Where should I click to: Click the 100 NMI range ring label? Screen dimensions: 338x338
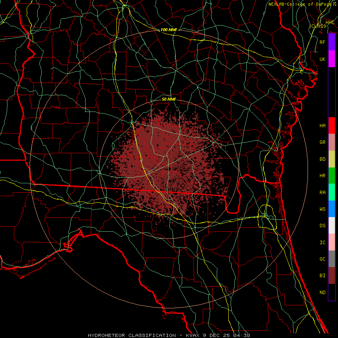(169, 30)
